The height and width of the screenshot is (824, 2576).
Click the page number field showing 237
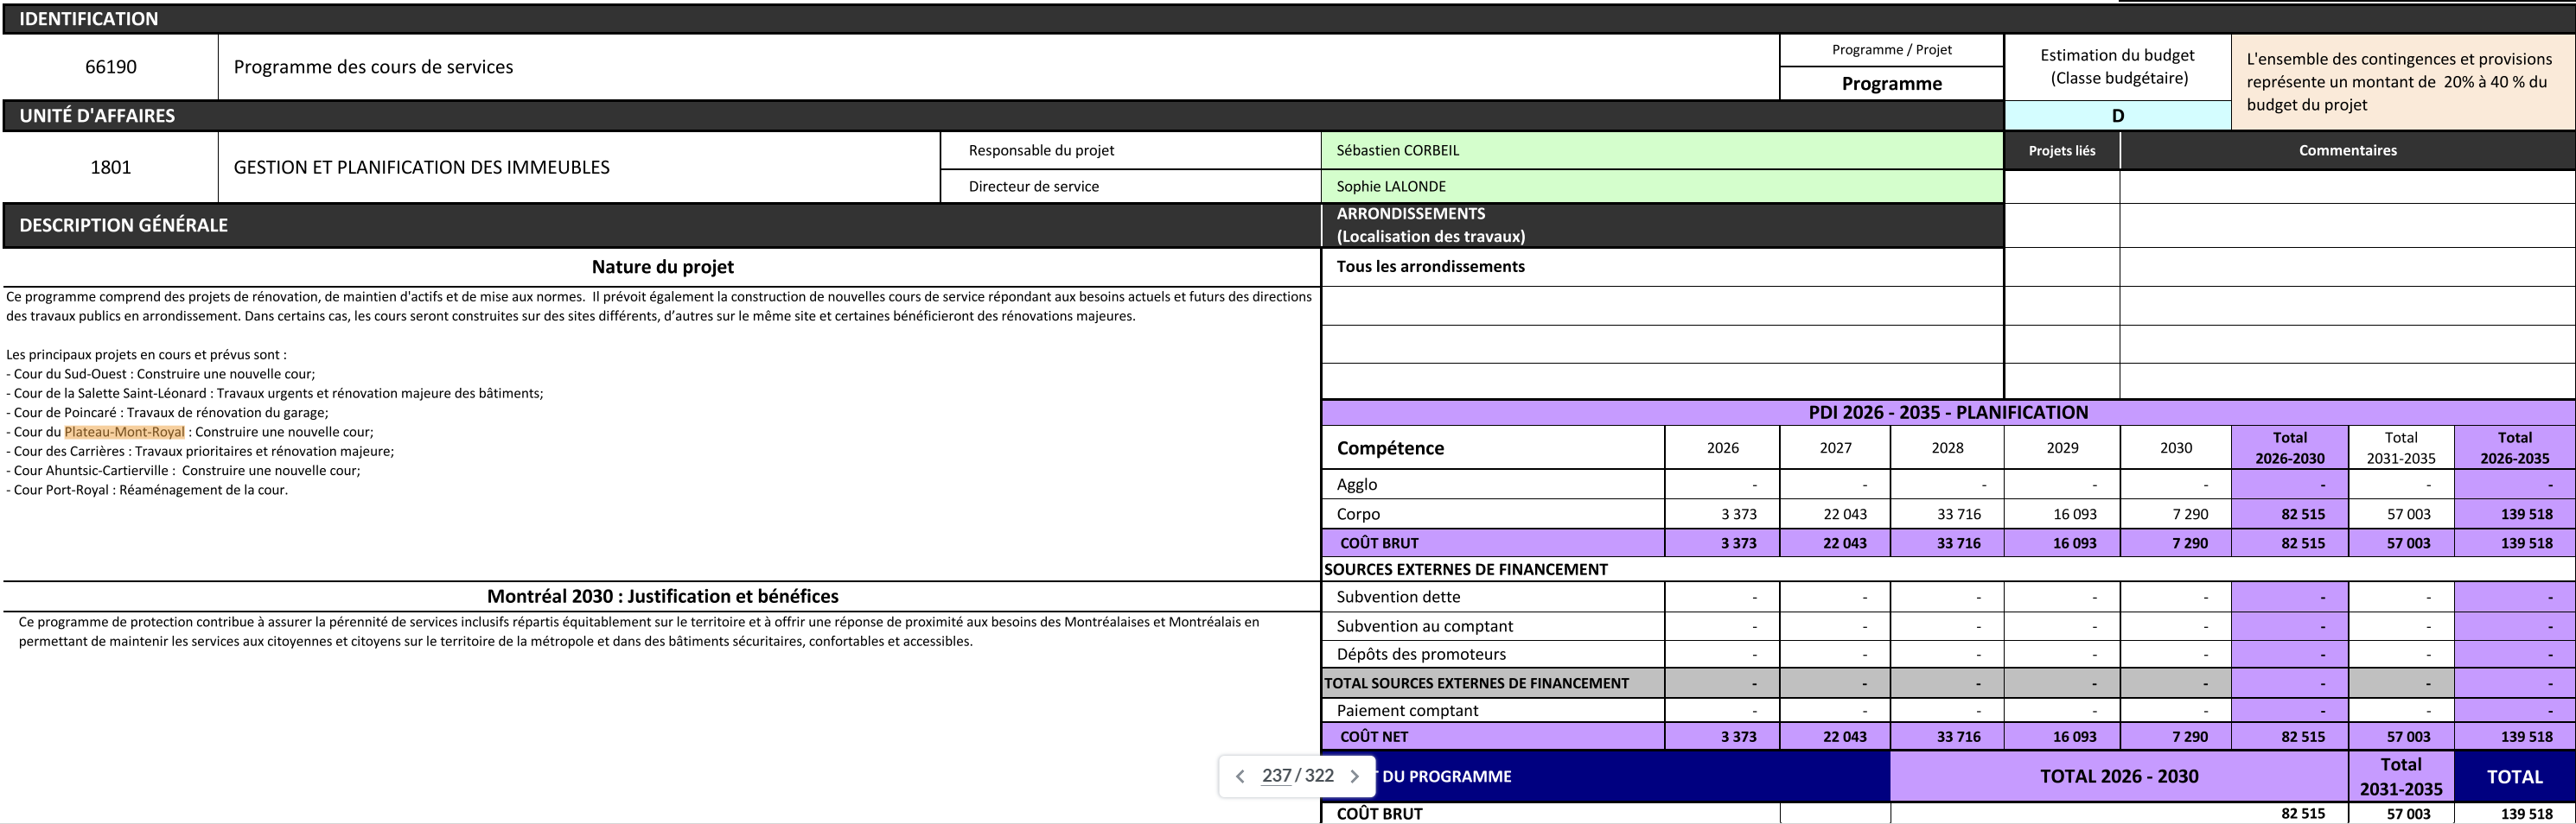click(x=1276, y=776)
